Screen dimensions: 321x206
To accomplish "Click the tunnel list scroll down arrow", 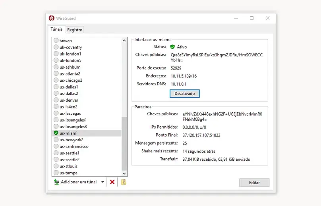I will coord(124,173).
